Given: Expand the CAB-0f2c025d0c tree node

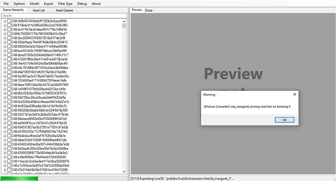Looking at the screenshot, I should click(5, 93).
